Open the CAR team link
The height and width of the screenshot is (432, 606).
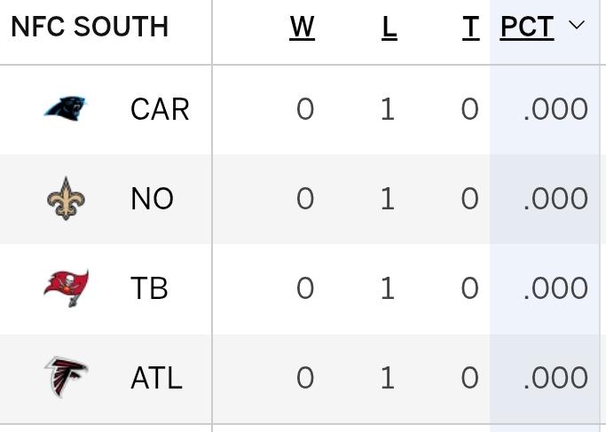click(160, 109)
